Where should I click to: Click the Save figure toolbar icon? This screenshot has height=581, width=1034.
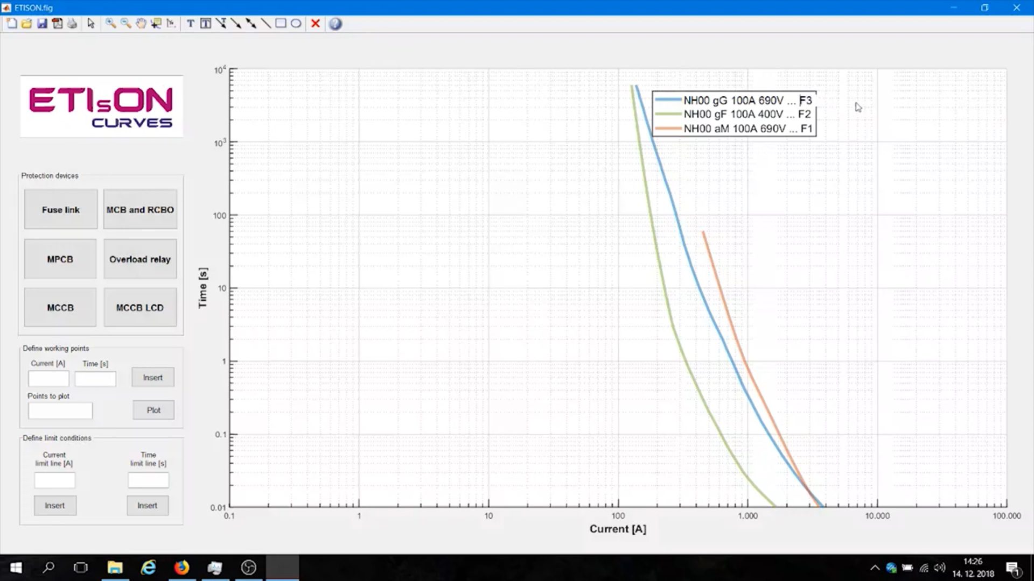coord(42,24)
